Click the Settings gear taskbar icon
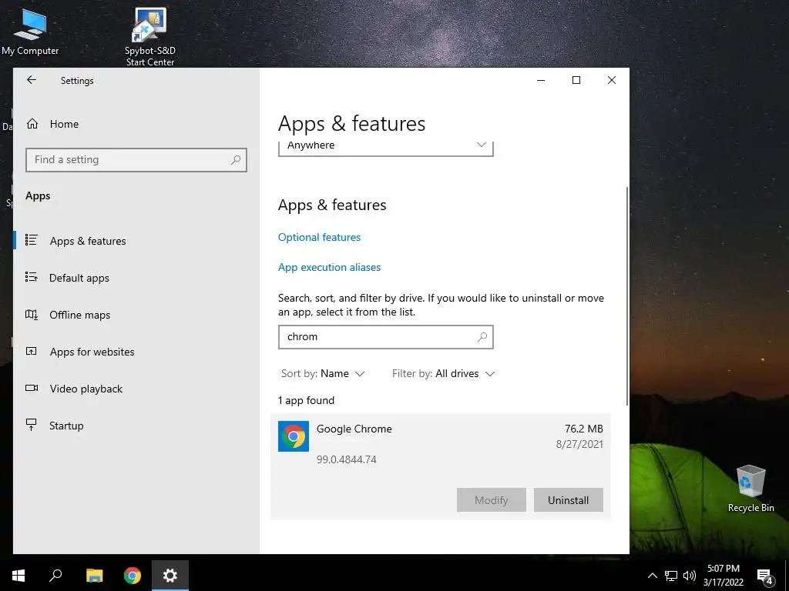 point(170,576)
